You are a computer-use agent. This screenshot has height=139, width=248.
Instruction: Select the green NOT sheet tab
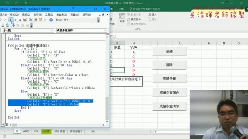point(46,131)
